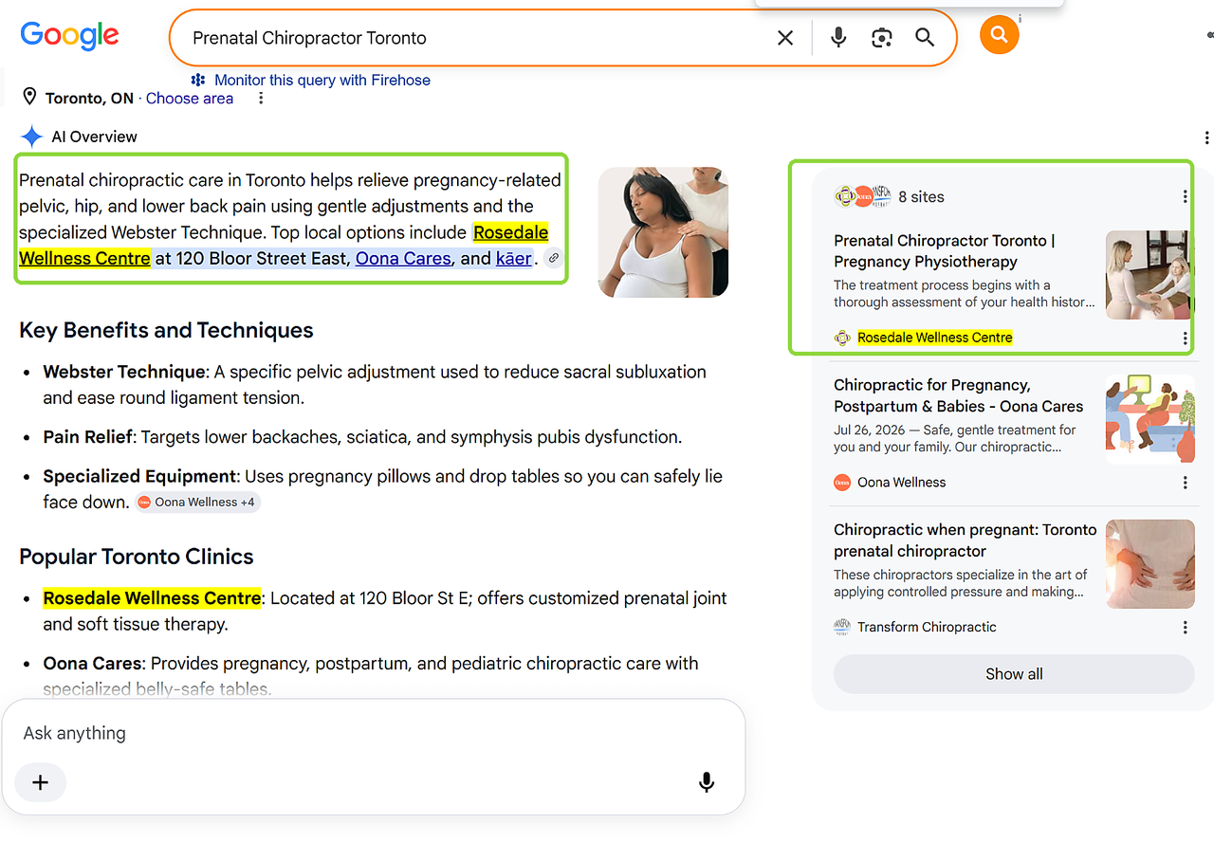Open the Oona Wellness card's three-dot menu
Viewport: 1214px width, 842px height.
click(x=1185, y=483)
